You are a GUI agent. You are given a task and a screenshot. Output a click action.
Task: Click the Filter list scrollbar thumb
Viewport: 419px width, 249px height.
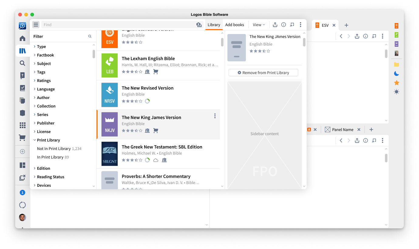tap(94, 54)
